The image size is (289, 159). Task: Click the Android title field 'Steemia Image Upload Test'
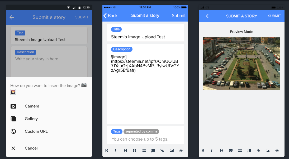[x=40, y=40]
